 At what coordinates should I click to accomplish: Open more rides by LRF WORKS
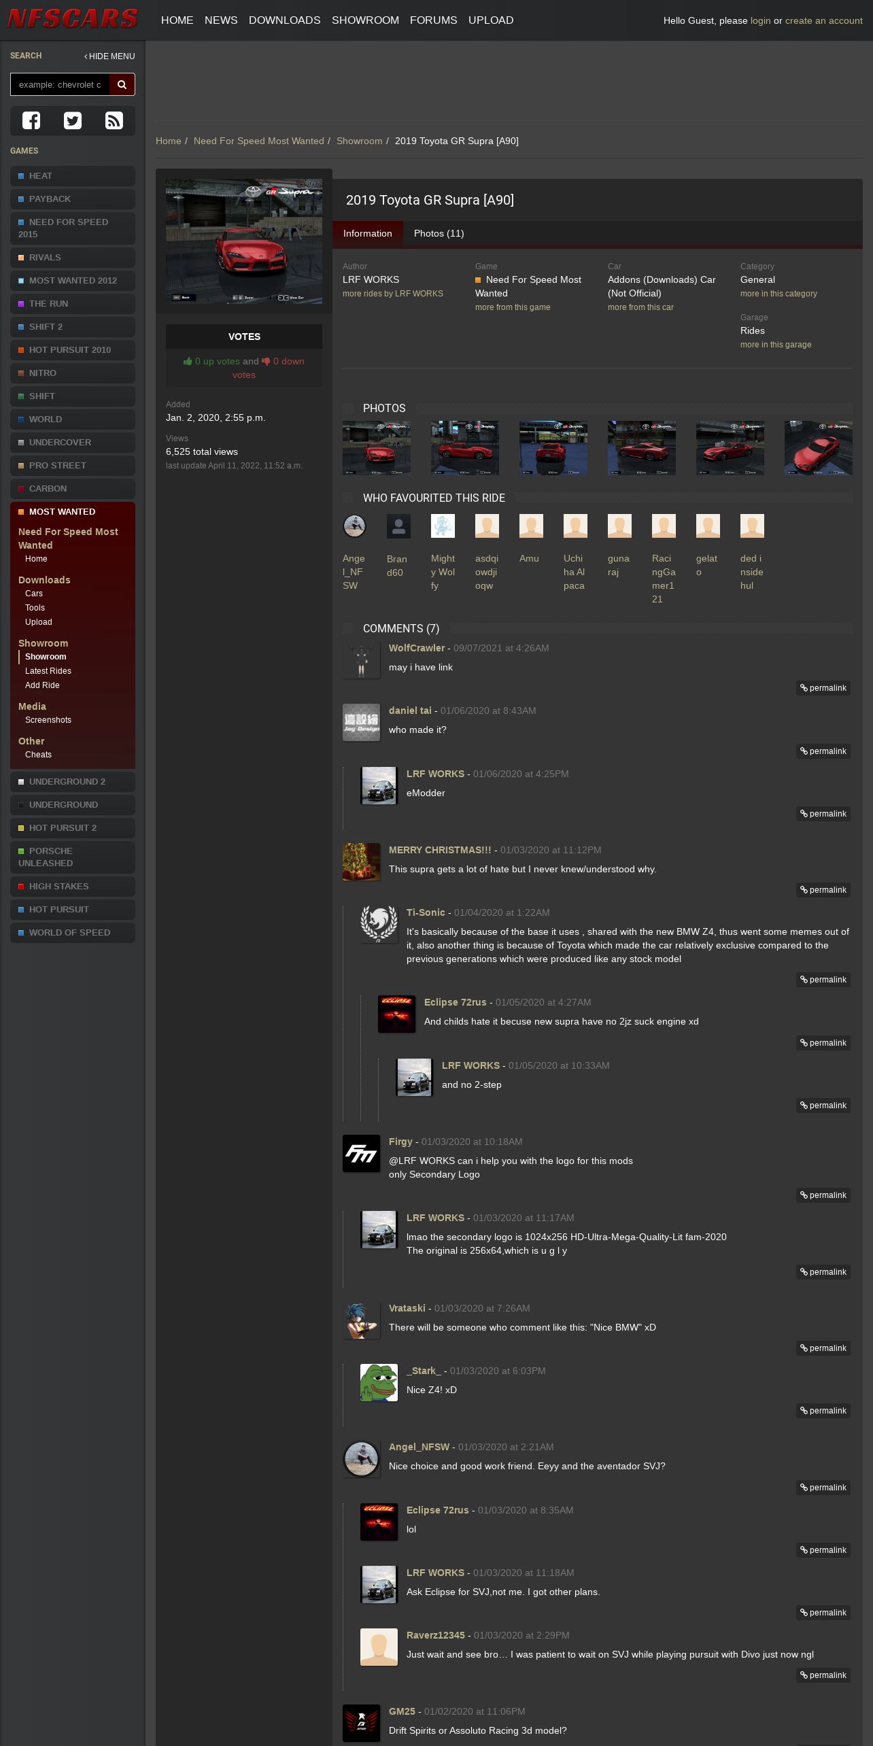coord(393,294)
